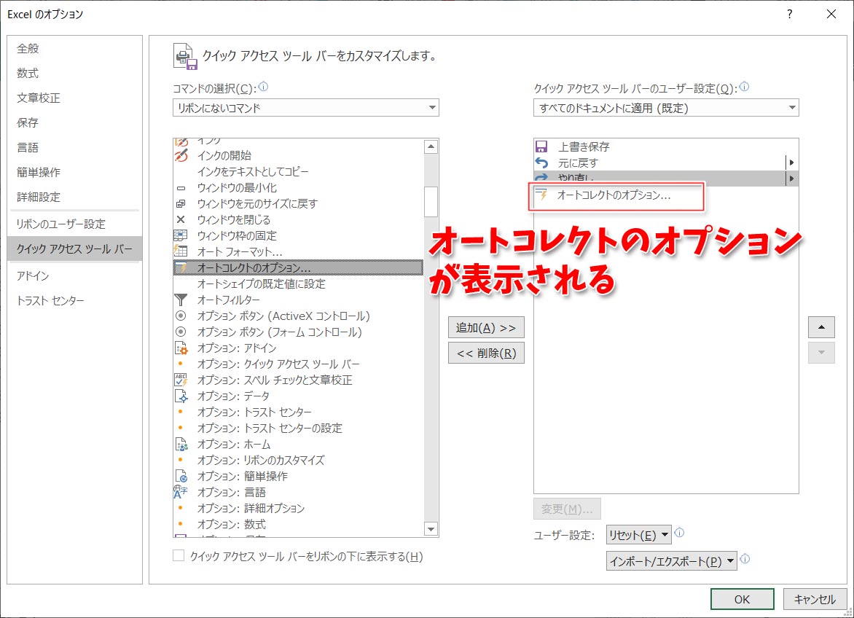Select オプション: トラスト センター command
The width and height of the screenshot is (854, 618).
tap(298, 412)
